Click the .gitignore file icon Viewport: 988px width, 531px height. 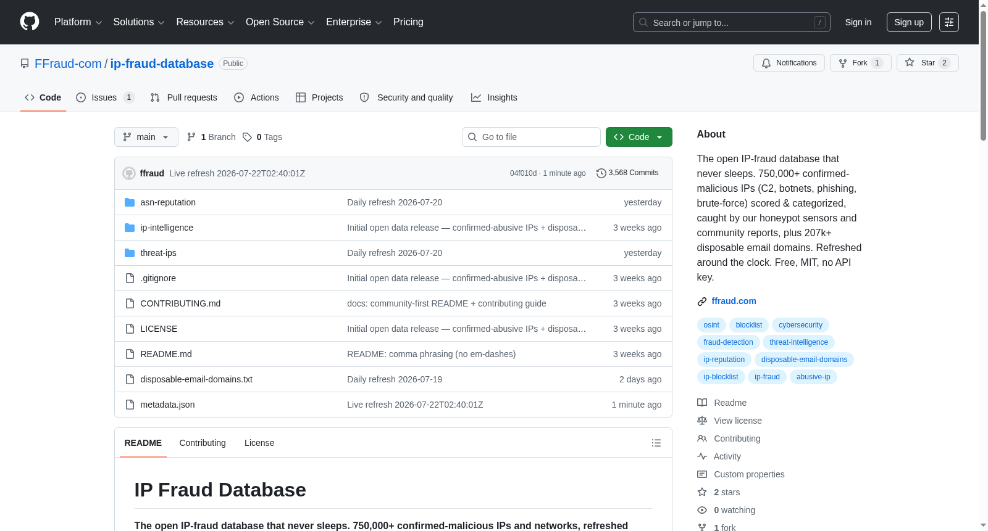click(130, 278)
